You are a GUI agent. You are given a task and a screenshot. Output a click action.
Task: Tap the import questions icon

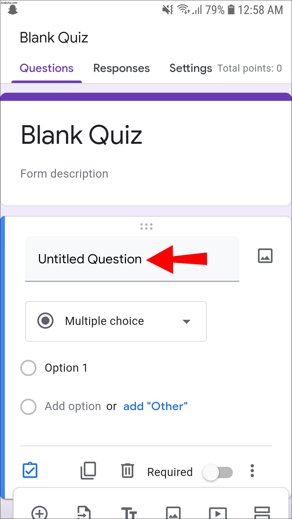tap(84, 513)
